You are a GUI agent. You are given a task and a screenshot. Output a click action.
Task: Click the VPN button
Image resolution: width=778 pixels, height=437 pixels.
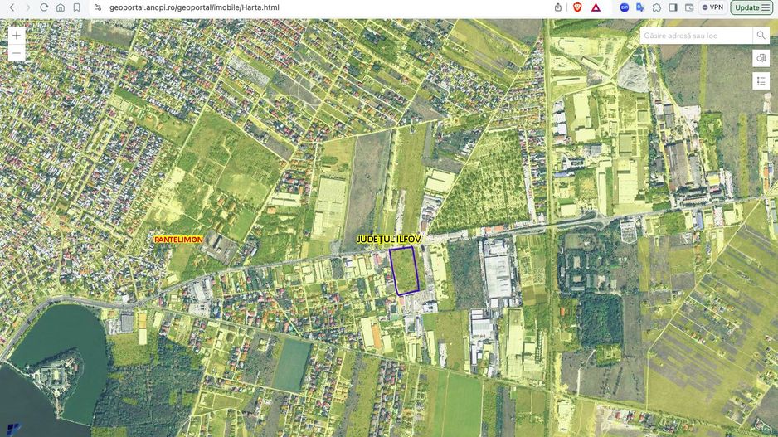(712, 7)
